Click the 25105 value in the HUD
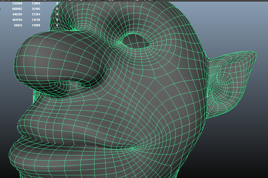The height and width of the screenshot is (178, 268). (x=36, y=9)
